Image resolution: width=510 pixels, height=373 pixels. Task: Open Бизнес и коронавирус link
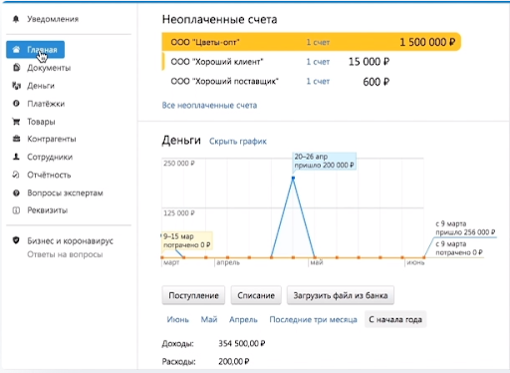coord(70,240)
